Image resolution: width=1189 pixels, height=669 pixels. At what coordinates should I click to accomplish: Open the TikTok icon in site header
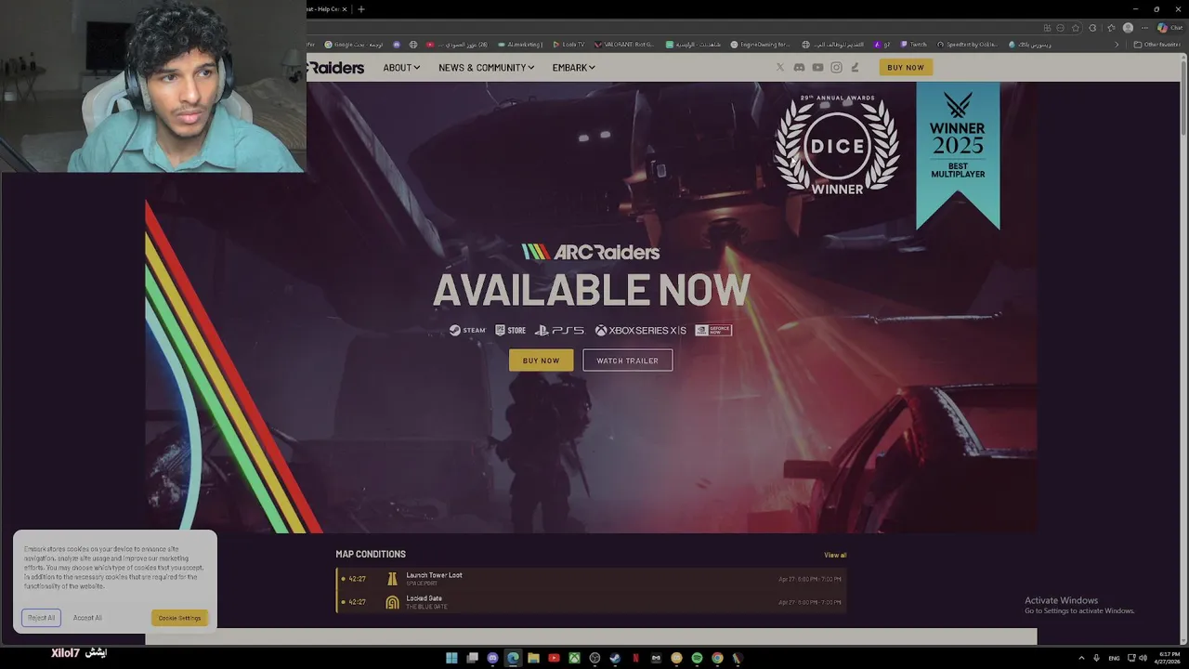point(855,67)
